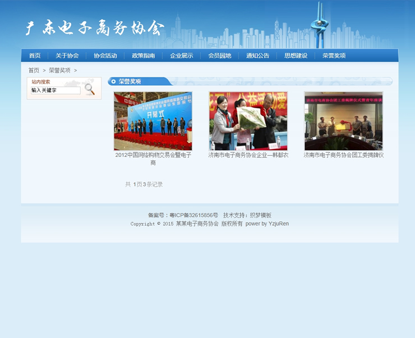Click the 首页 breadcrumb link

[x=34, y=71]
